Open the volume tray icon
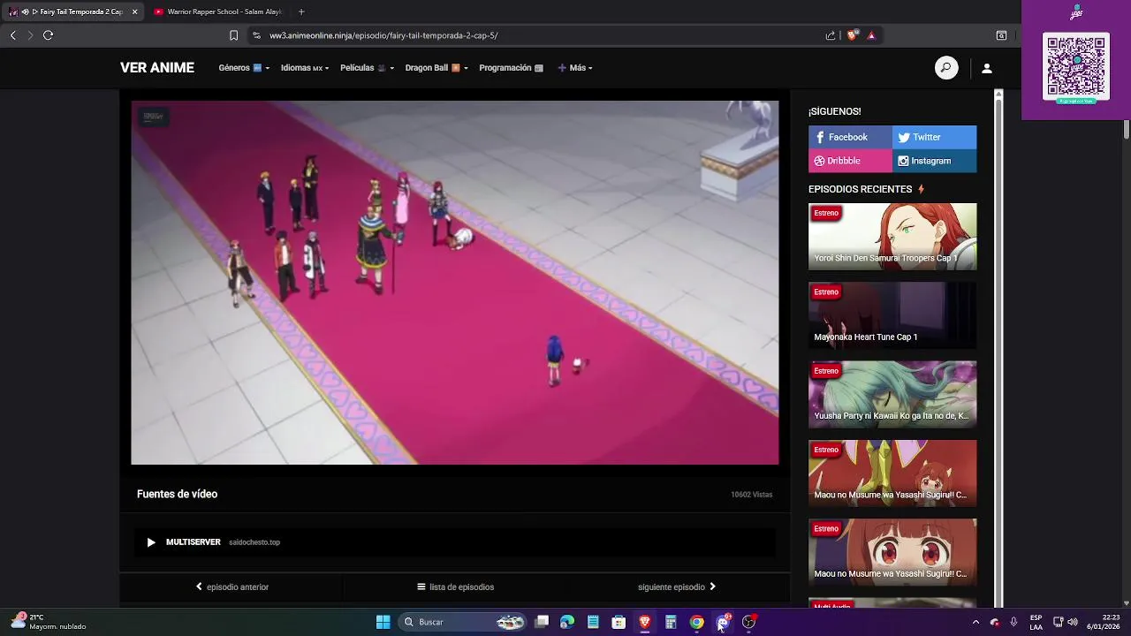This screenshot has height=636, width=1131. coord(1073,622)
